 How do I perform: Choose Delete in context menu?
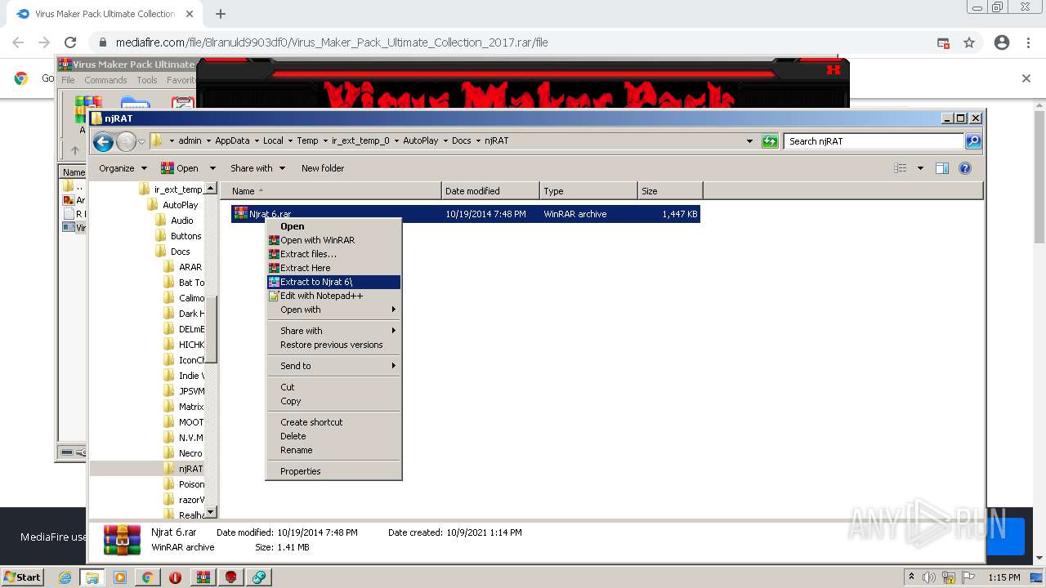(333, 436)
